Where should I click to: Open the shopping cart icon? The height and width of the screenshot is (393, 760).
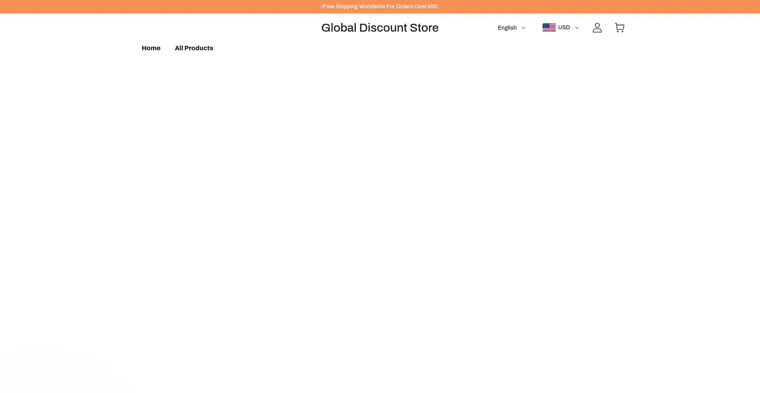click(x=619, y=28)
